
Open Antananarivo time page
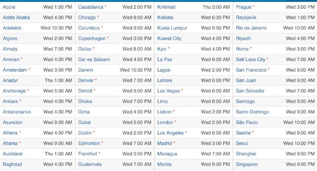point(17,112)
